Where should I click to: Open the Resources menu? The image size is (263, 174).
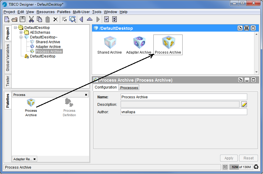pyautogui.click(x=46, y=12)
